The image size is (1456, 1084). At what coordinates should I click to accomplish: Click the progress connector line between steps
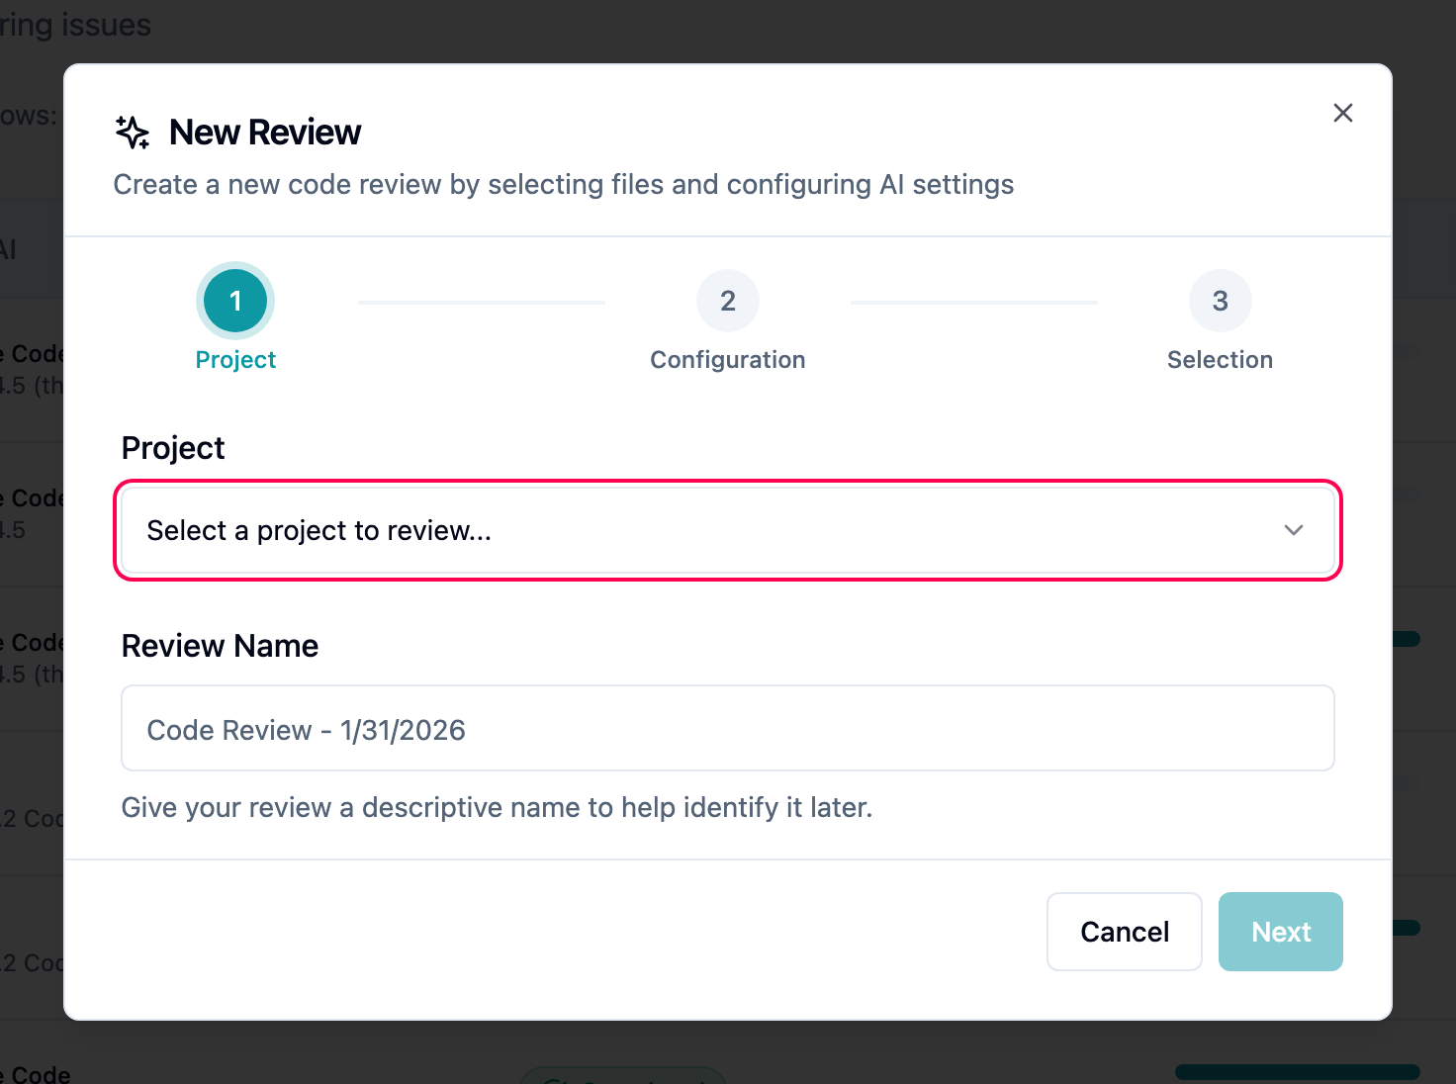pos(481,301)
